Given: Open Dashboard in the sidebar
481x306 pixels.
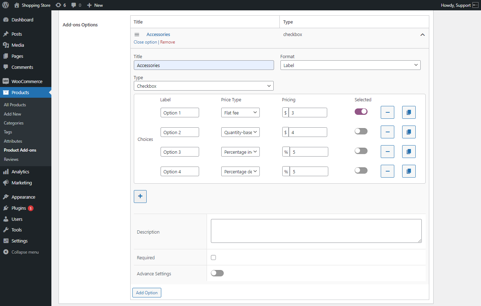Looking at the screenshot, I should (x=26, y=20).
